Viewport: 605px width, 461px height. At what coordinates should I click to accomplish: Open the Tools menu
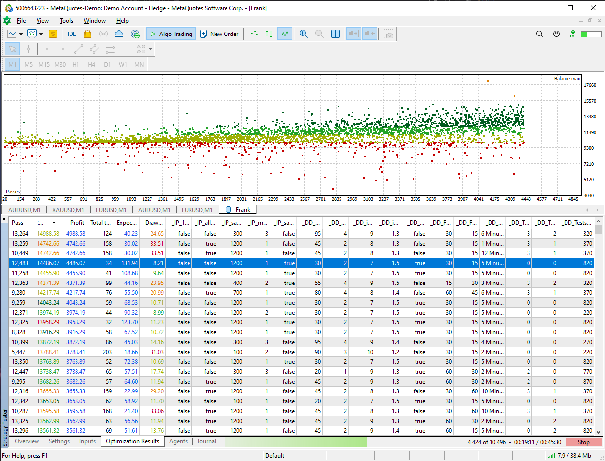[66, 21]
